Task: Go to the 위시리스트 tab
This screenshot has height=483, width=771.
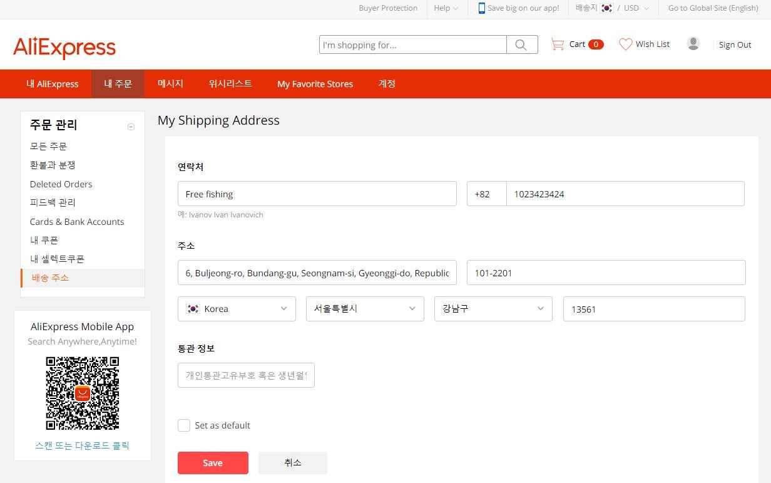Action: 230,84
